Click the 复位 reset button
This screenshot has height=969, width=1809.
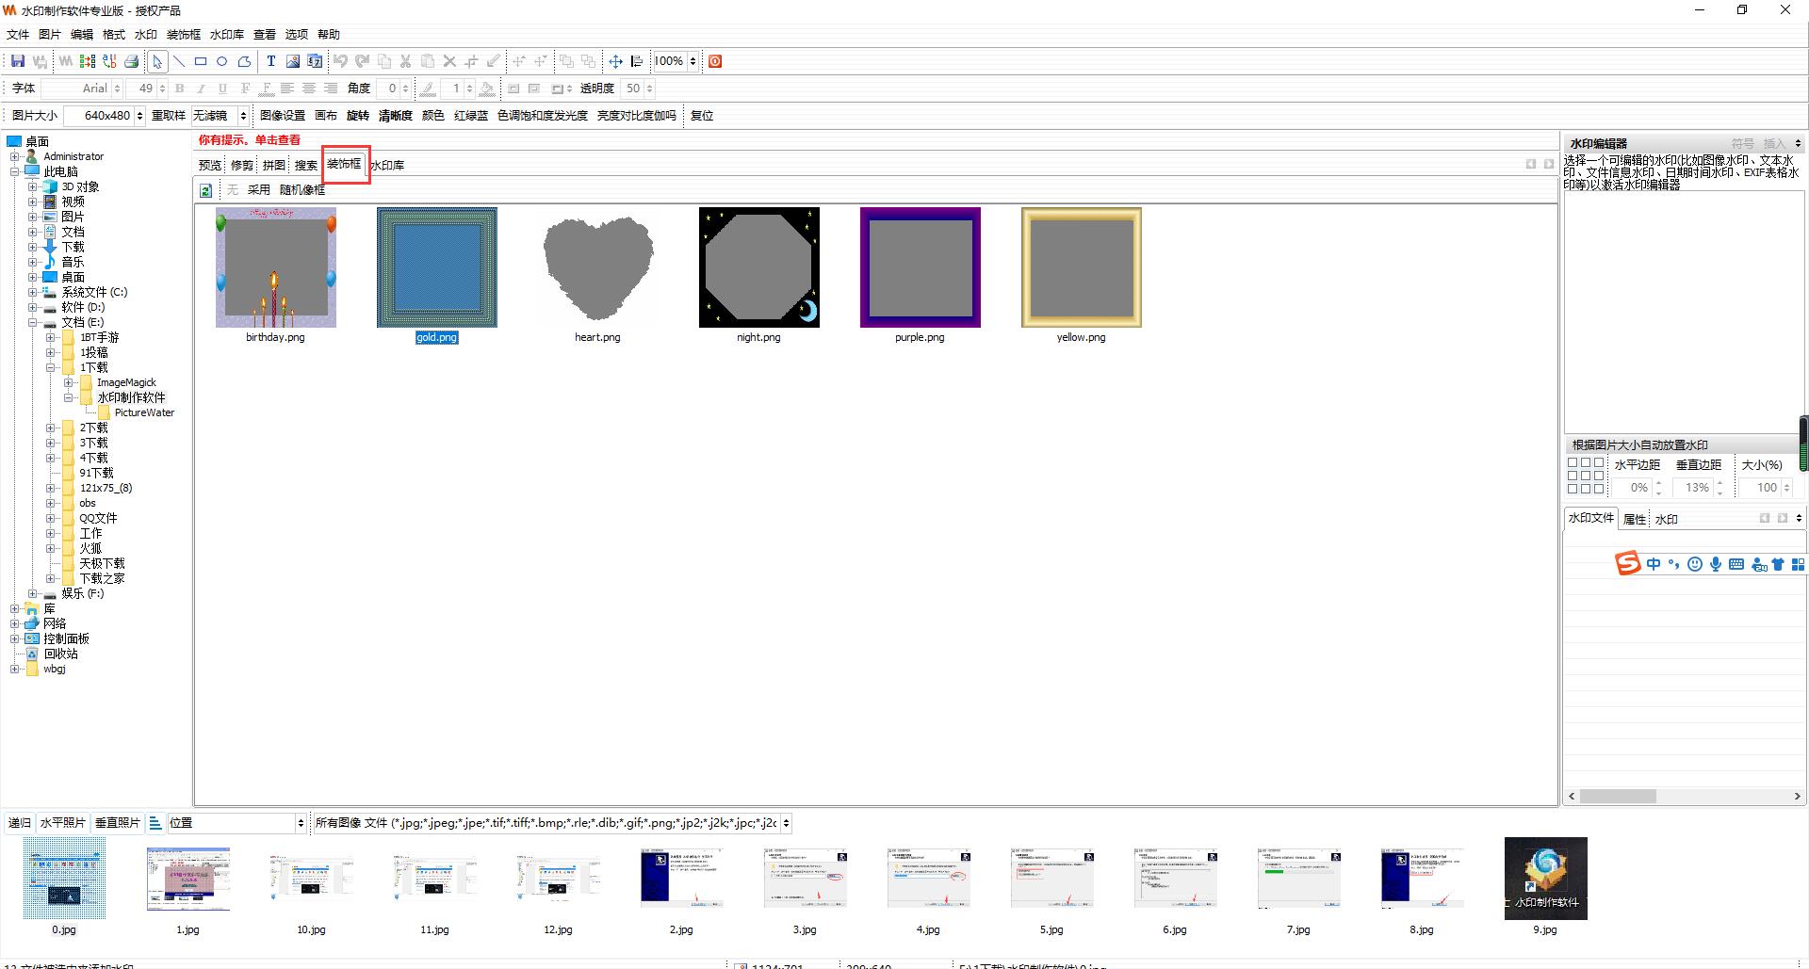[702, 116]
